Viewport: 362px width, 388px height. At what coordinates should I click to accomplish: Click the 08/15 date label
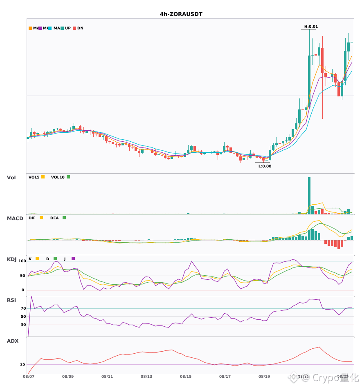(186, 377)
